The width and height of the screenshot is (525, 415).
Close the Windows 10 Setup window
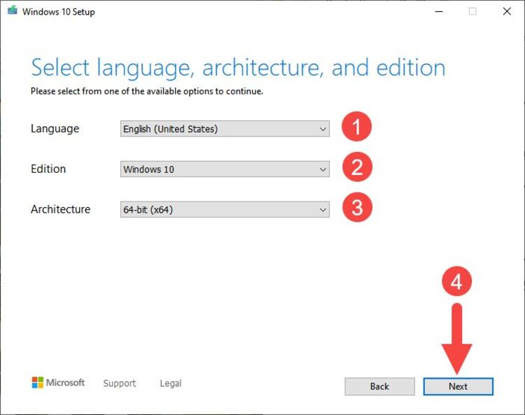pos(506,12)
